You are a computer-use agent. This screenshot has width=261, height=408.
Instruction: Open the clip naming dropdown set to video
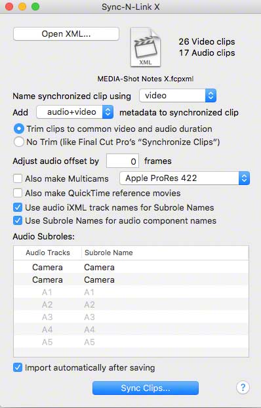click(178, 96)
